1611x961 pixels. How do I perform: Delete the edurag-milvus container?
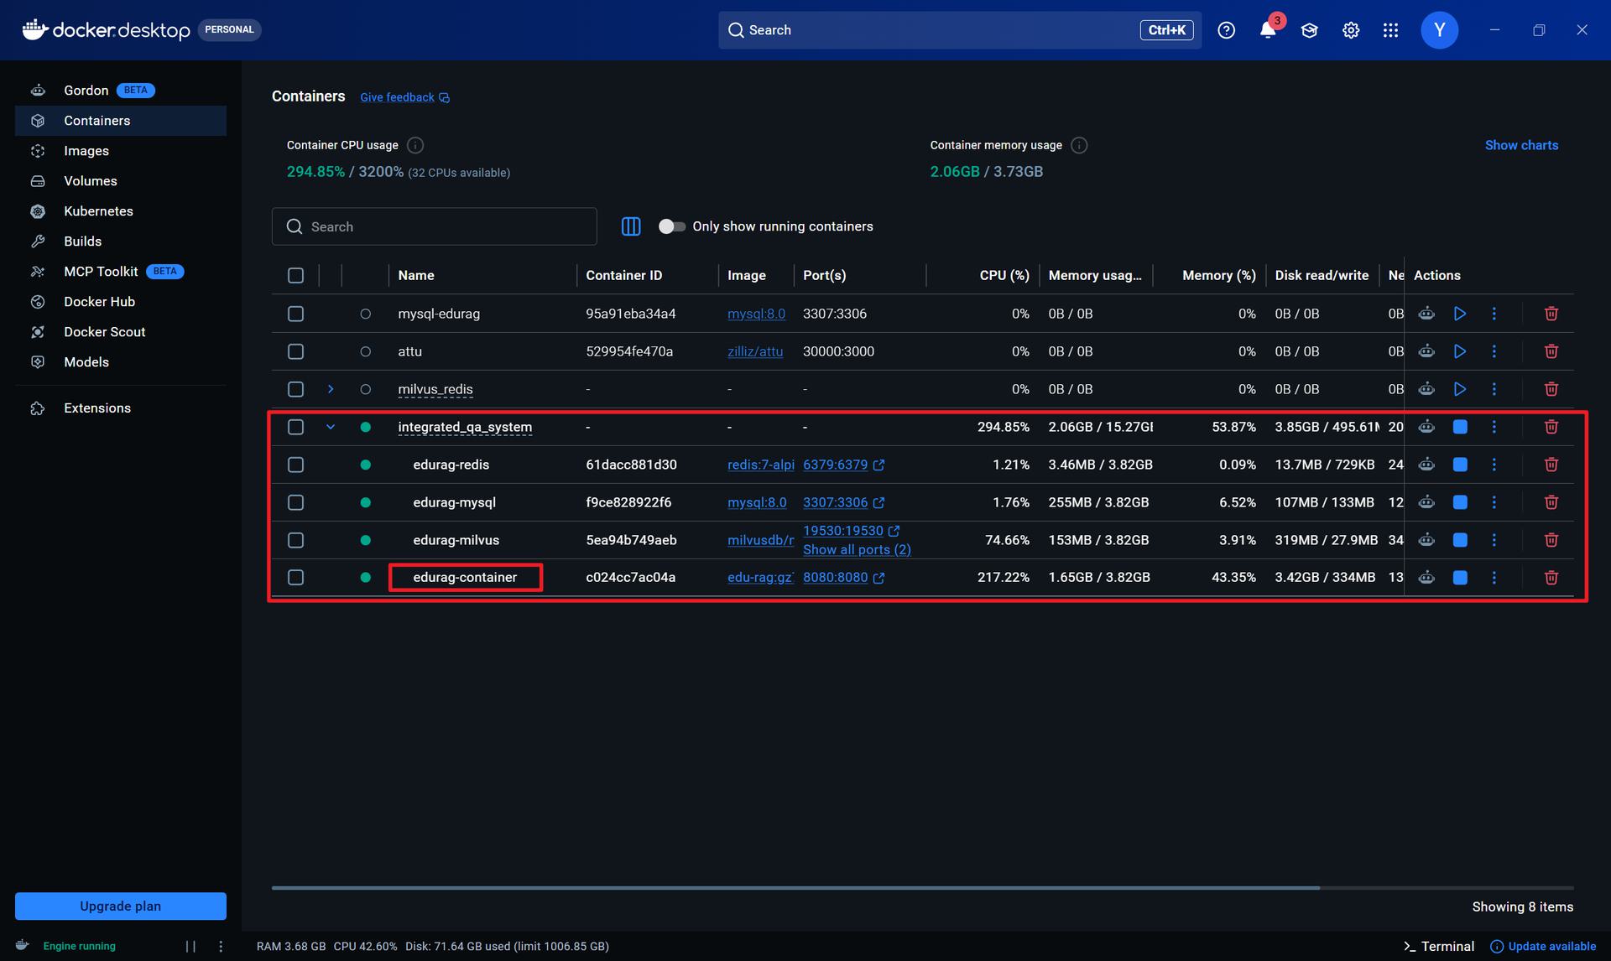tap(1551, 540)
